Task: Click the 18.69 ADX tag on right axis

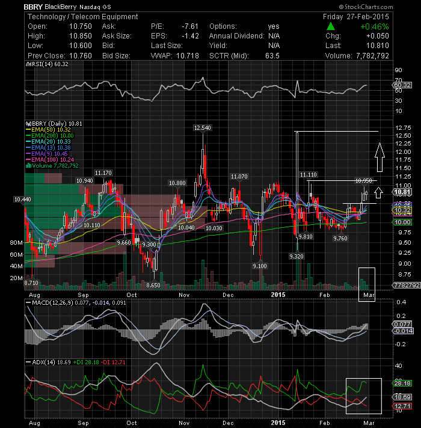Action: [x=402, y=397]
